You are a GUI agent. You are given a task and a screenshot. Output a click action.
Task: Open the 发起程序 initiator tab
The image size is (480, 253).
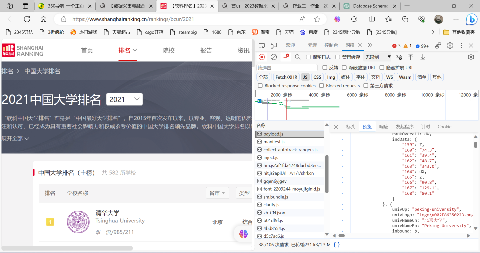[405, 127]
